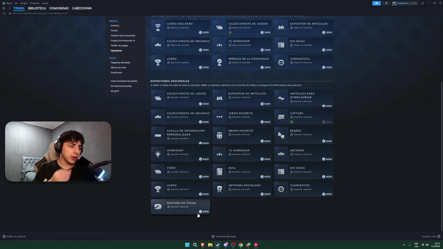Choose Casilla de información personalizada showcase
The height and width of the screenshot is (249, 443).
(181, 136)
